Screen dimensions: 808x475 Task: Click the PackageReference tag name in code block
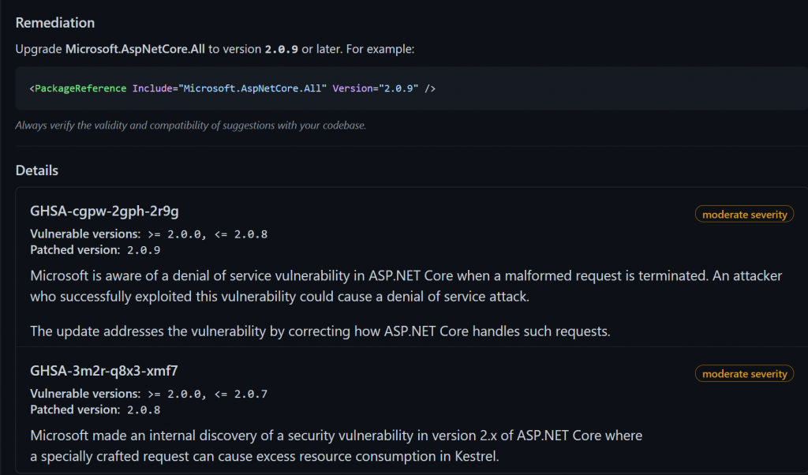pos(80,88)
